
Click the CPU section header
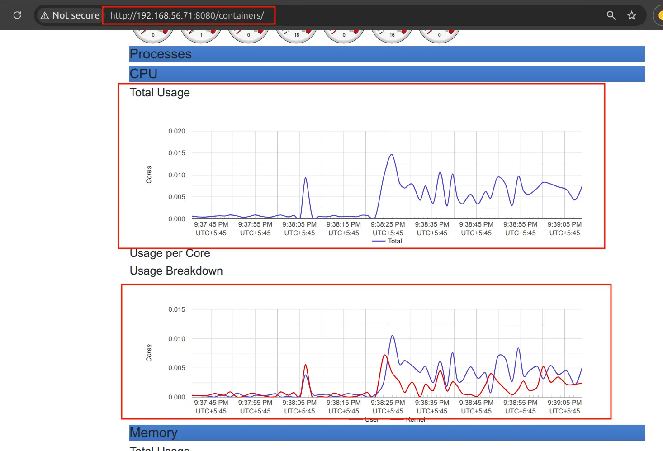click(387, 74)
